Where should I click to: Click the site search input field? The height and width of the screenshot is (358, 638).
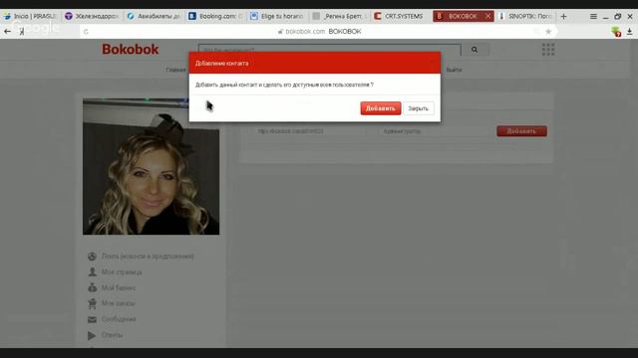[330, 49]
